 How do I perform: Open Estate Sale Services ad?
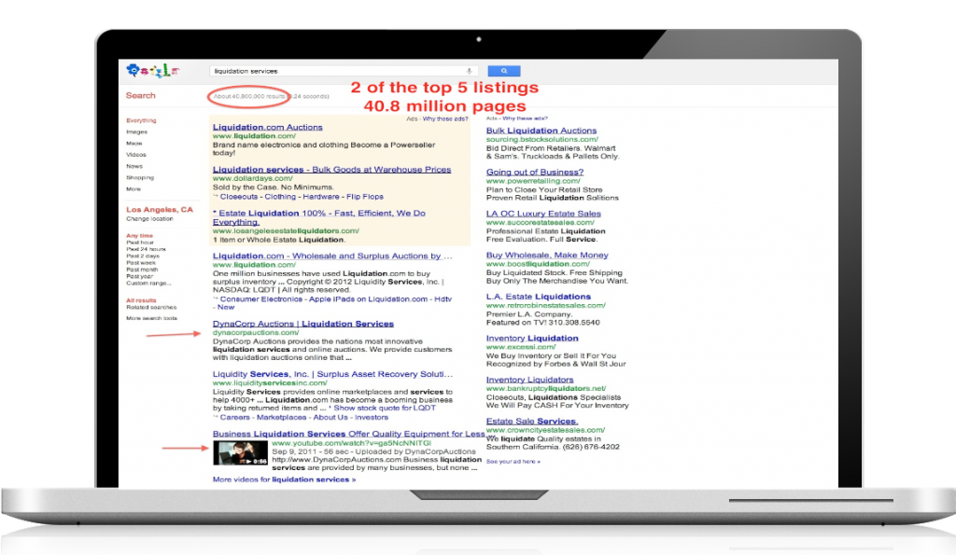(531, 421)
